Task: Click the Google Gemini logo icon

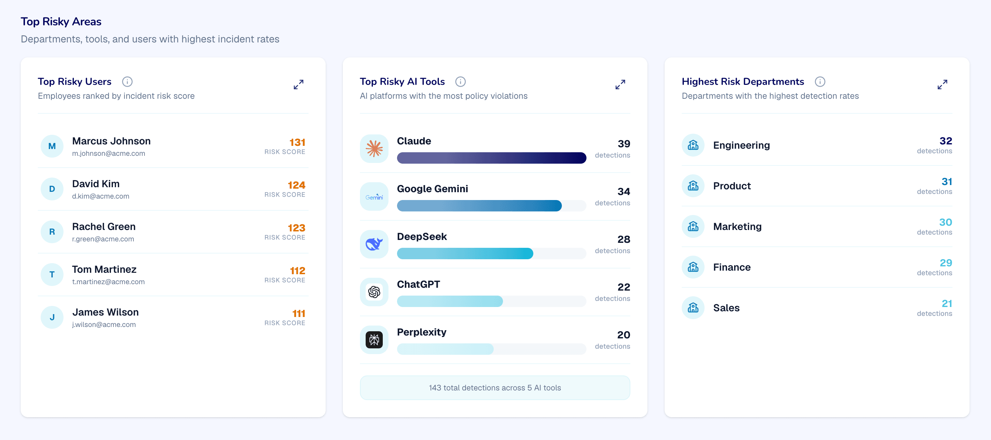Action: [374, 196]
